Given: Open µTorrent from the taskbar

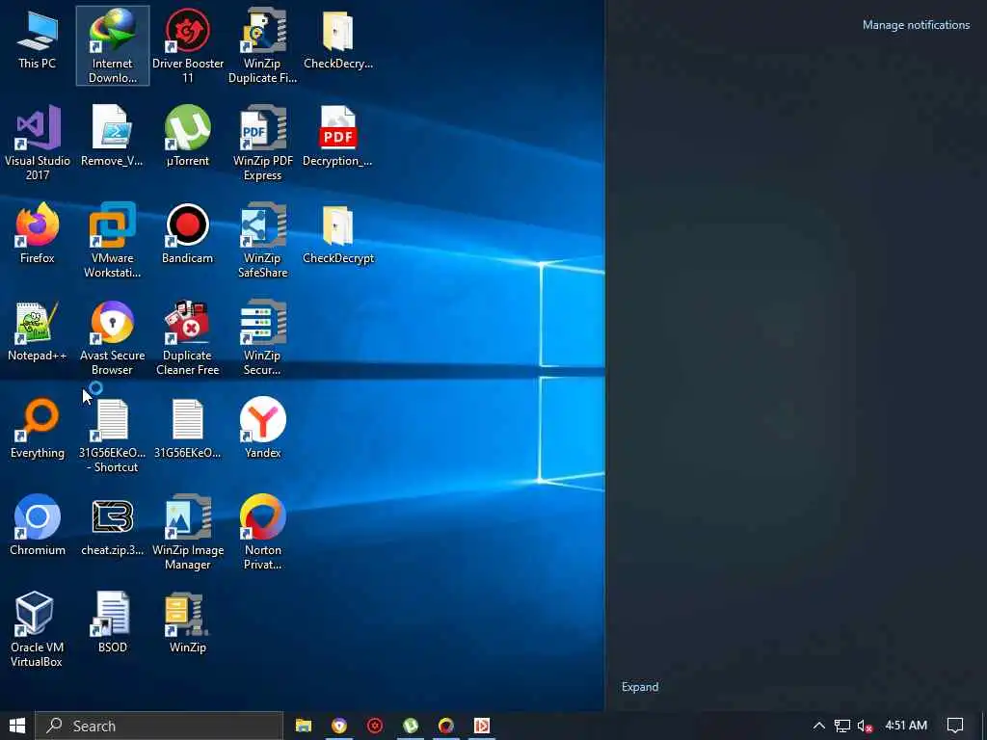Looking at the screenshot, I should (x=411, y=726).
